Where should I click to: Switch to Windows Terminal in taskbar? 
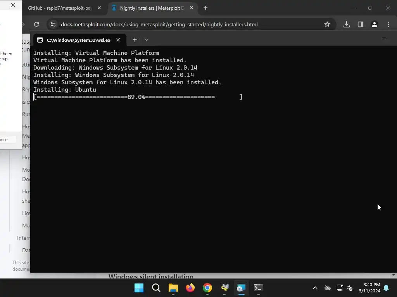click(259, 288)
